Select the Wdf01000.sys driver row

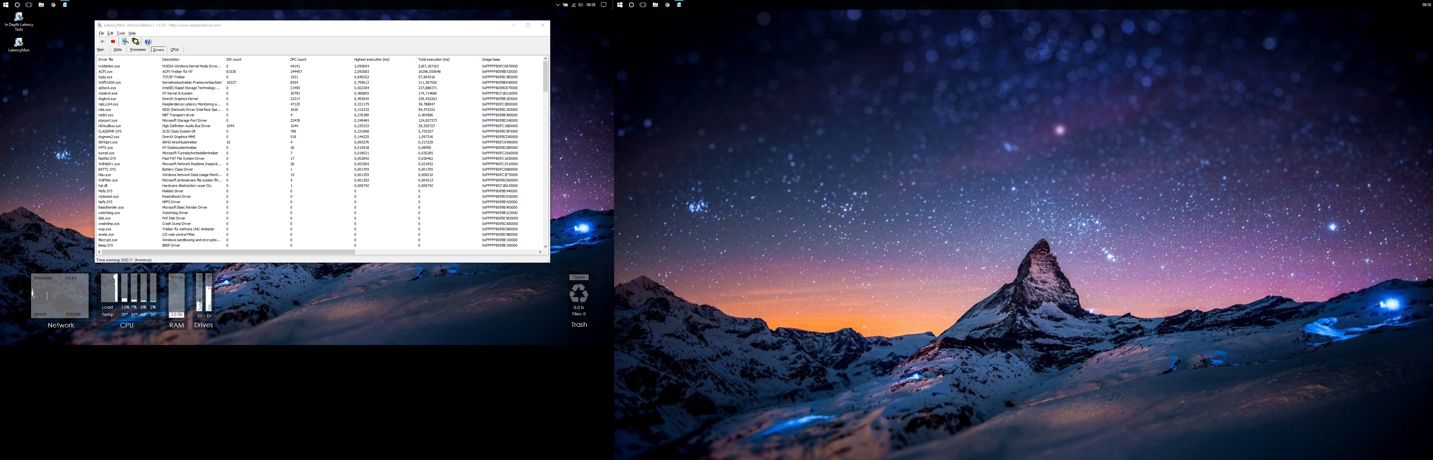pyautogui.click(x=319, y=83)
